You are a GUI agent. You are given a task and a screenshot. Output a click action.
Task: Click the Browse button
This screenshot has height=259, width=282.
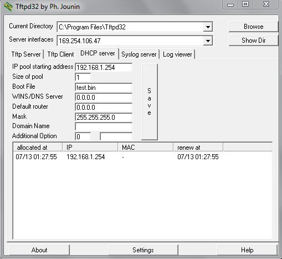coord(254,27)
